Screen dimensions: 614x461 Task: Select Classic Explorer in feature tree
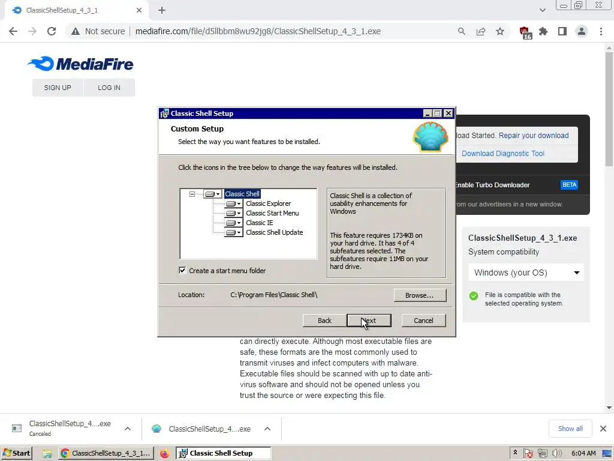268,204
